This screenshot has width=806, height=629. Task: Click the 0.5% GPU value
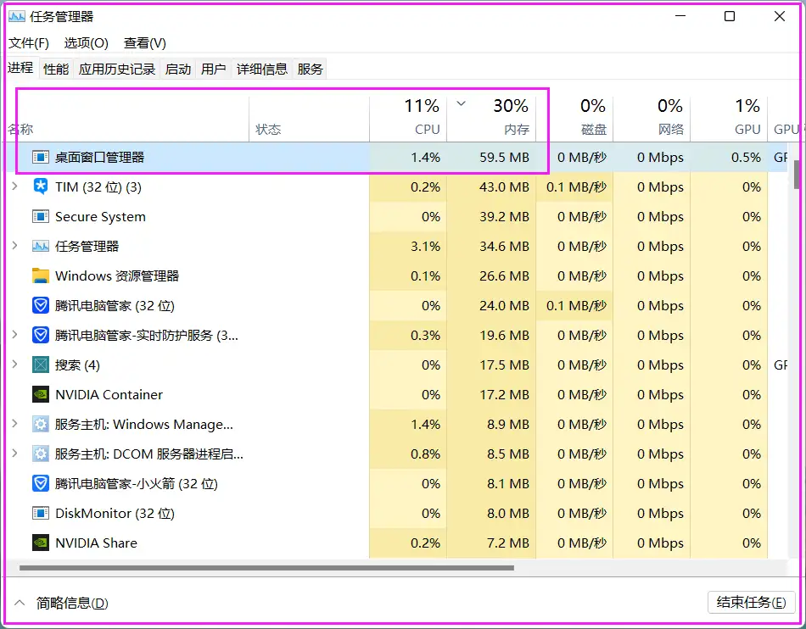(x=746, y=157)
